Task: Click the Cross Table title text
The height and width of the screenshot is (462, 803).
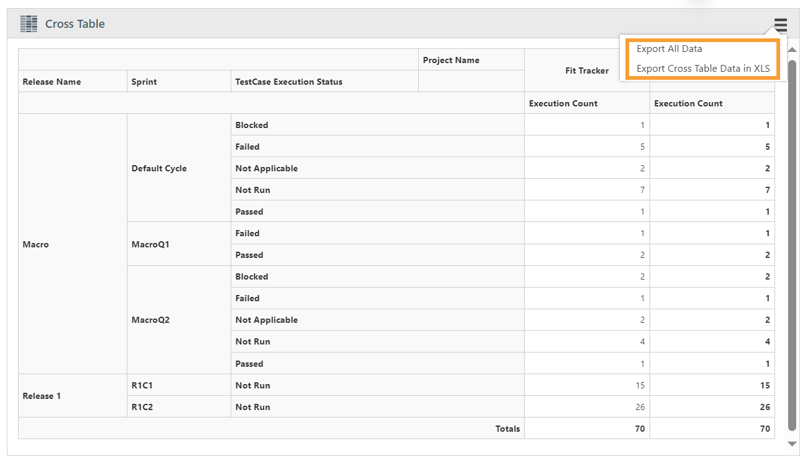Action: pos(75,24)
